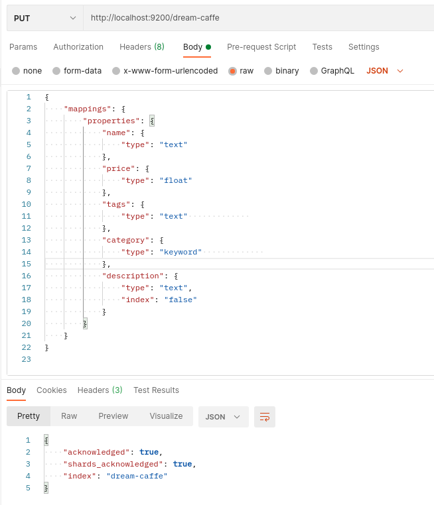
Task: Open the request Settings tab
Action: point(364,47)
